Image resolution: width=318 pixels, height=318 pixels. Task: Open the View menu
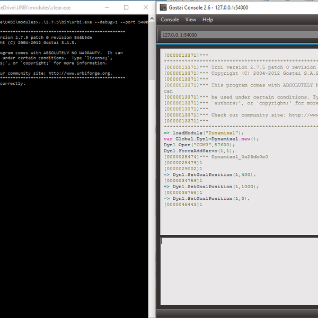click(x=190, y=20)
